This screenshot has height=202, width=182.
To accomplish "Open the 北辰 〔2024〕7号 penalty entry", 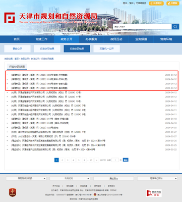I will (49, 106).
